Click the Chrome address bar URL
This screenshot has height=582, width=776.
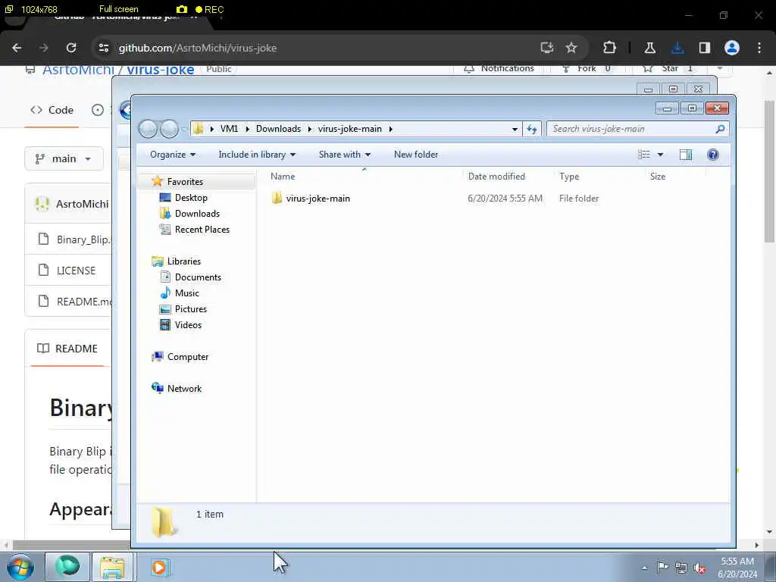[x=198, y=48]
